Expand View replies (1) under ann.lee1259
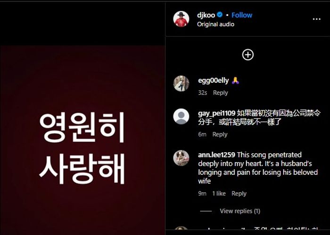Image resolution: width=330 pixels, height=235 pixels. (240, 211)
